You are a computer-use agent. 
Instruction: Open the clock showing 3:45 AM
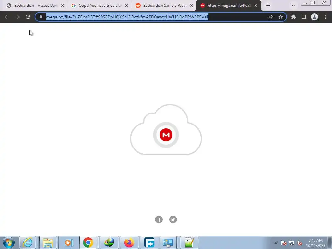(x=315, y=243)
